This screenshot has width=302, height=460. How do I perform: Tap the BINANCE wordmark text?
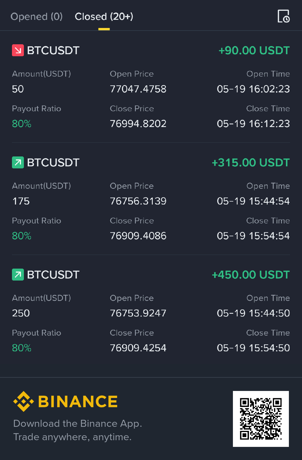(78, 401)
